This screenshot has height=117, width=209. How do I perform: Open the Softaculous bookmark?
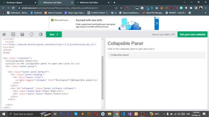(17, 13)
